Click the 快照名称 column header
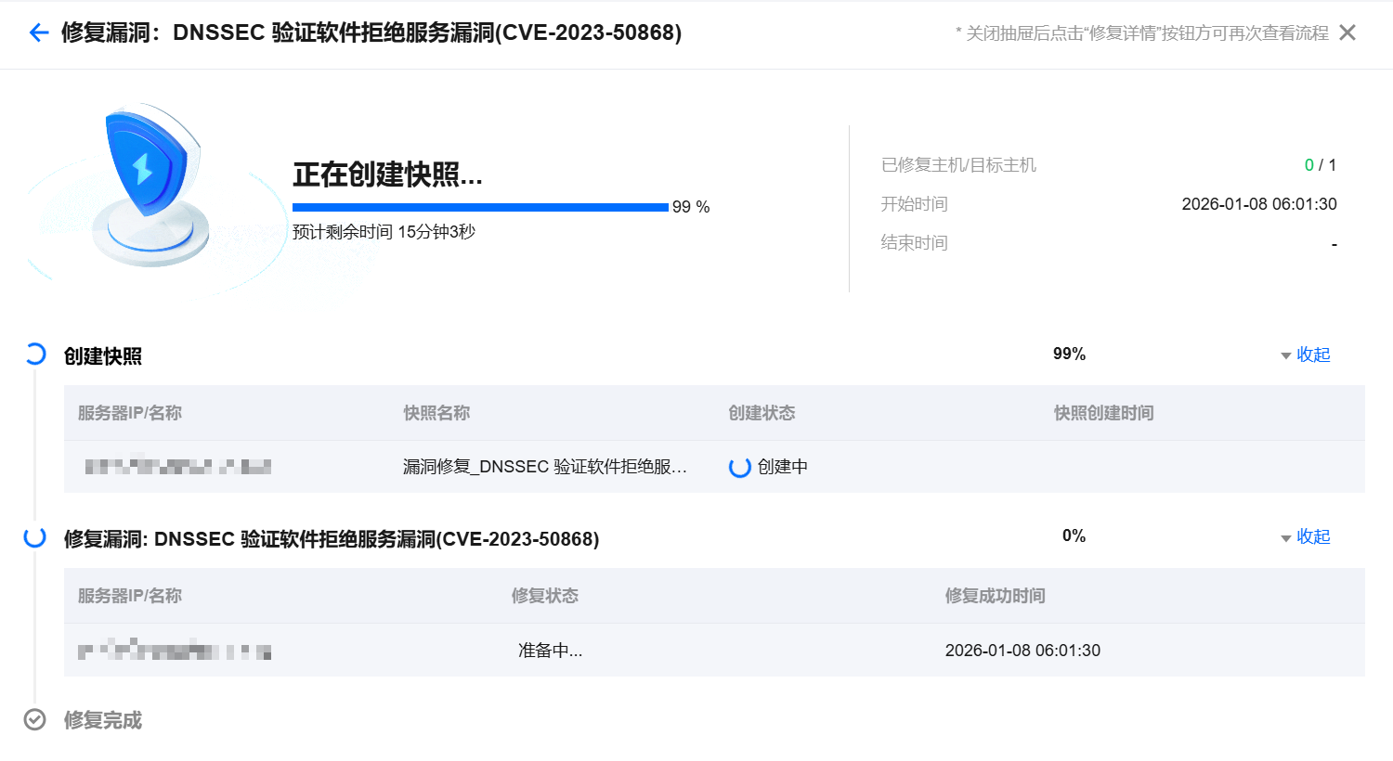The width and height of the screenshot is (1393, 761). 436,413
